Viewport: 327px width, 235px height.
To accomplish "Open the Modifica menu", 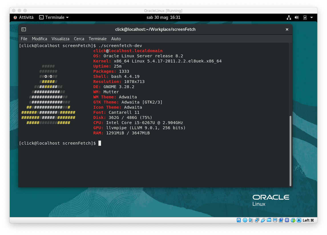I will 39,39.
